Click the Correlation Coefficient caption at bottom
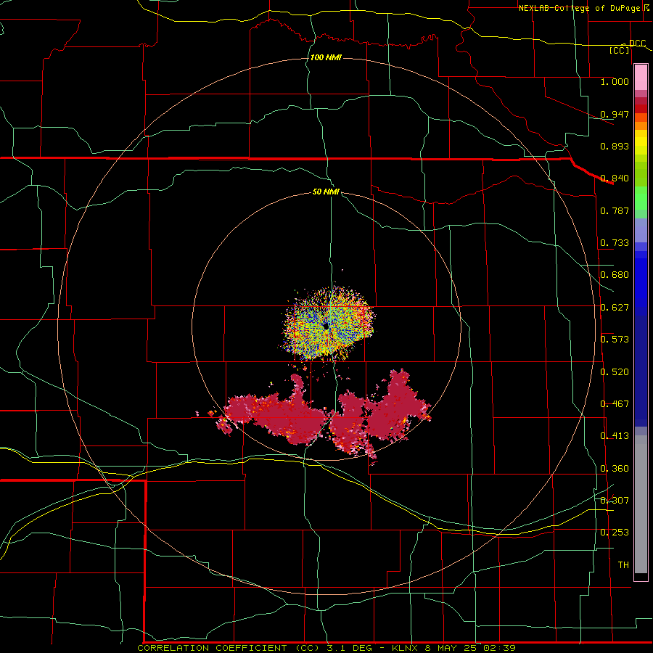Viewport: 653px width, 653px height. [x=326, y=648]
